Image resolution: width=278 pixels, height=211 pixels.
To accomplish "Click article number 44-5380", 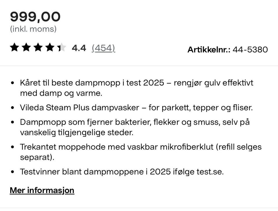I will tap(250, 50).
